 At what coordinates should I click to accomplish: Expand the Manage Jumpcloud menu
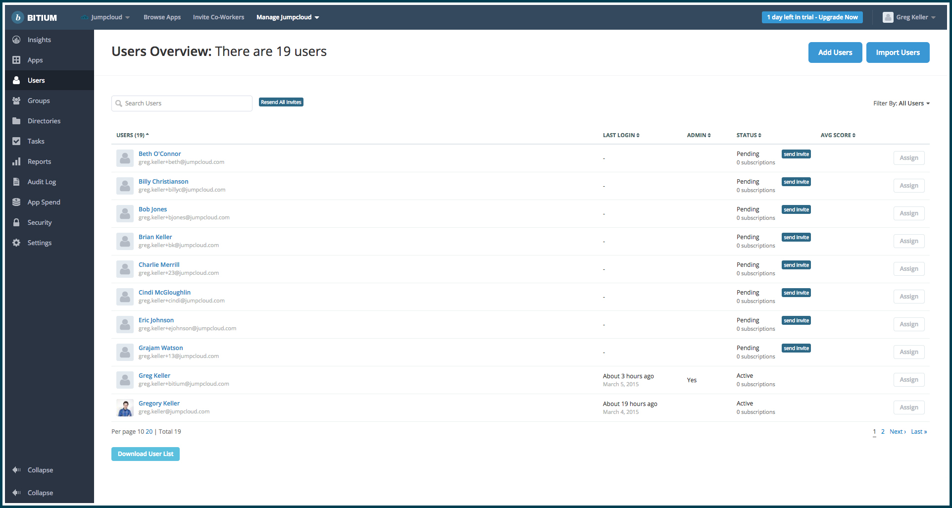(x=287, y=17)
